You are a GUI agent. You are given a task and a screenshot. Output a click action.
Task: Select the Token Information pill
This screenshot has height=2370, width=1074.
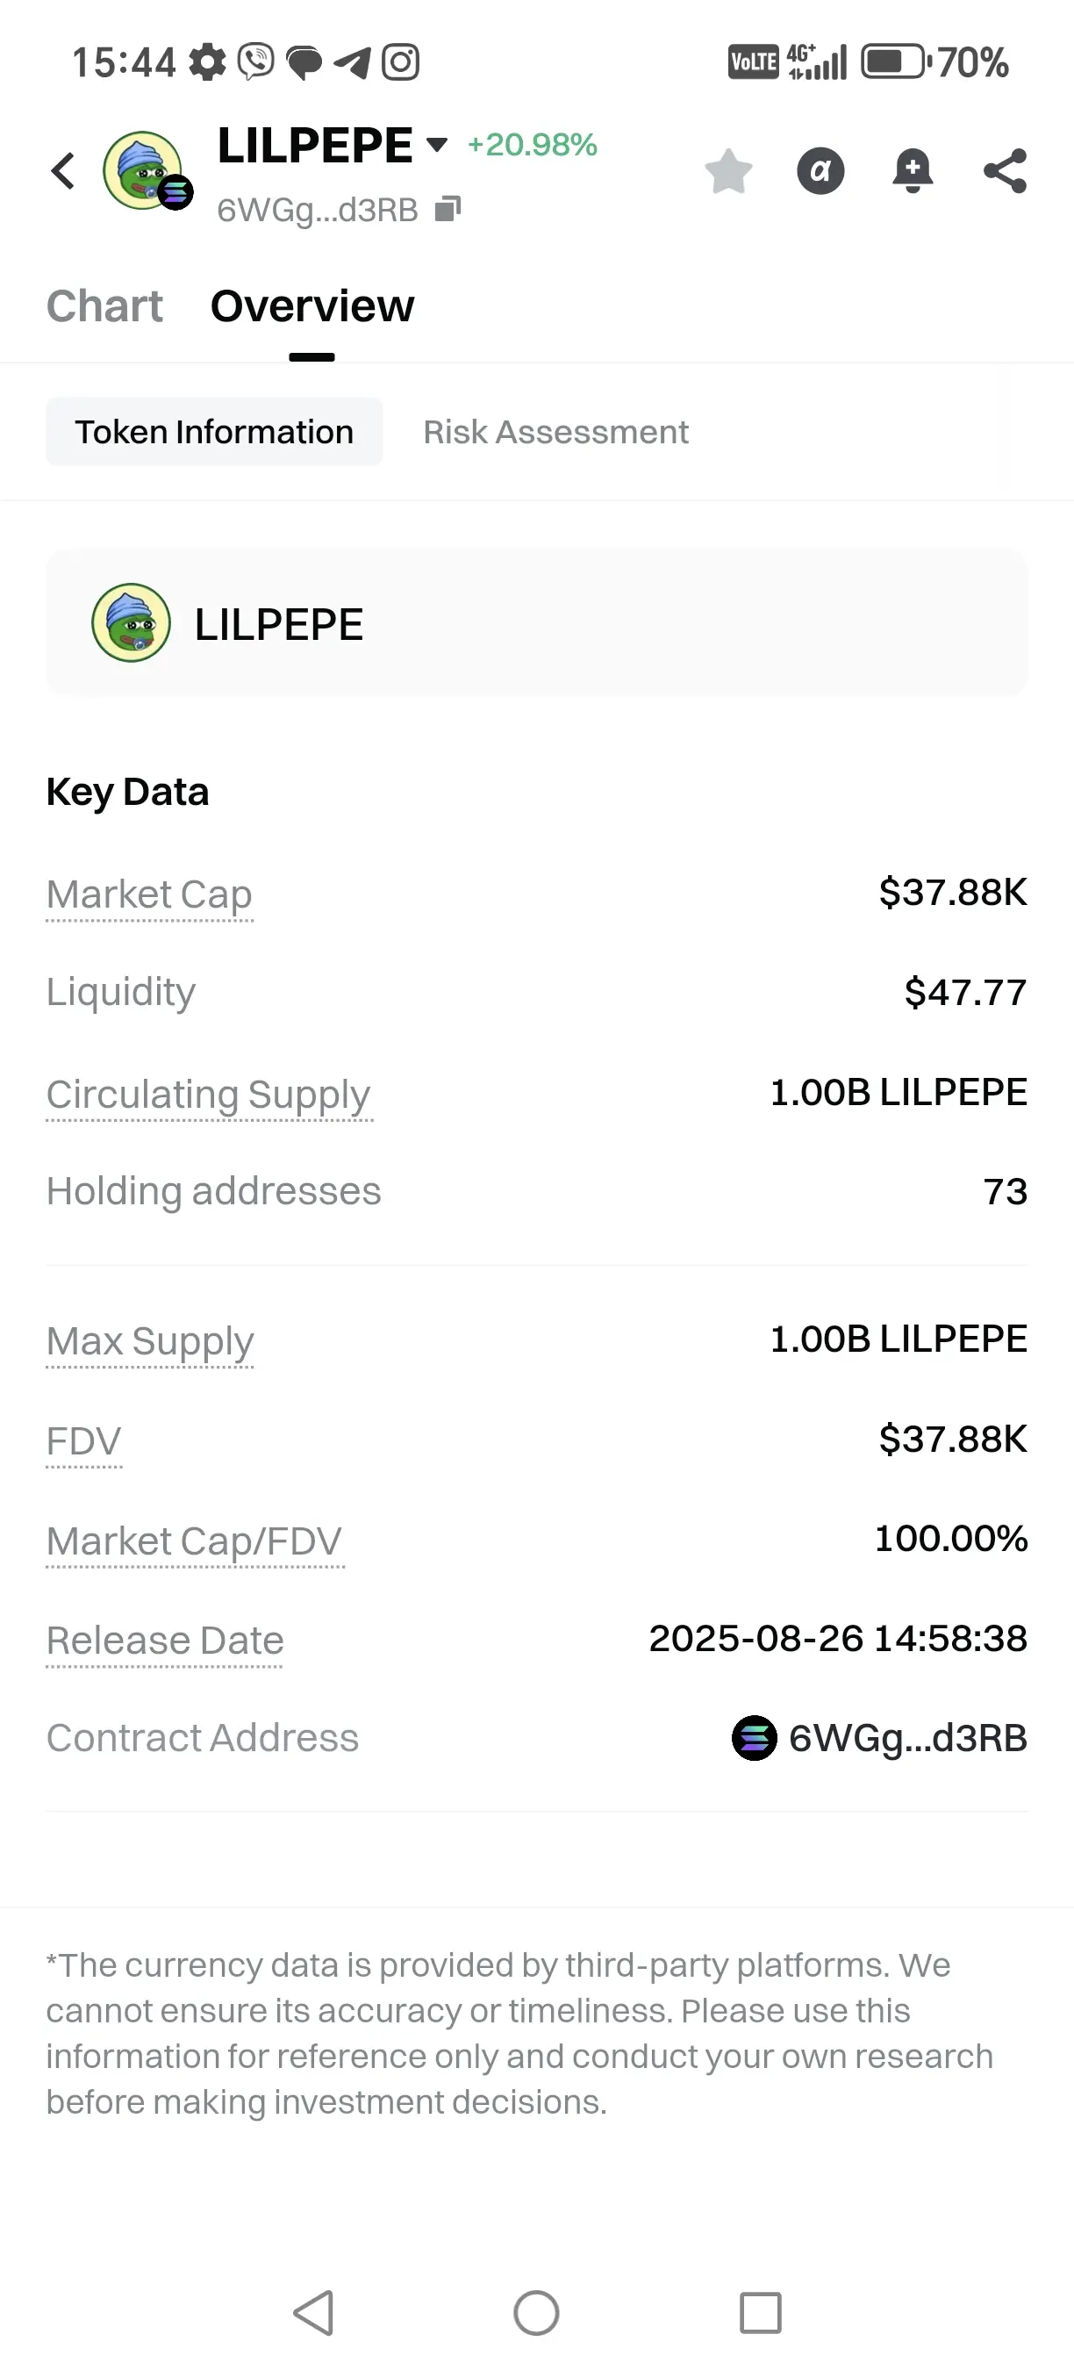(x=214, y=433)
